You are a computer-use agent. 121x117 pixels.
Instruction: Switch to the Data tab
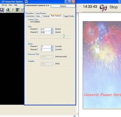(38, 16)
